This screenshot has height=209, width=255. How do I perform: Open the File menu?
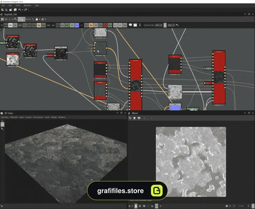(3, 5)
